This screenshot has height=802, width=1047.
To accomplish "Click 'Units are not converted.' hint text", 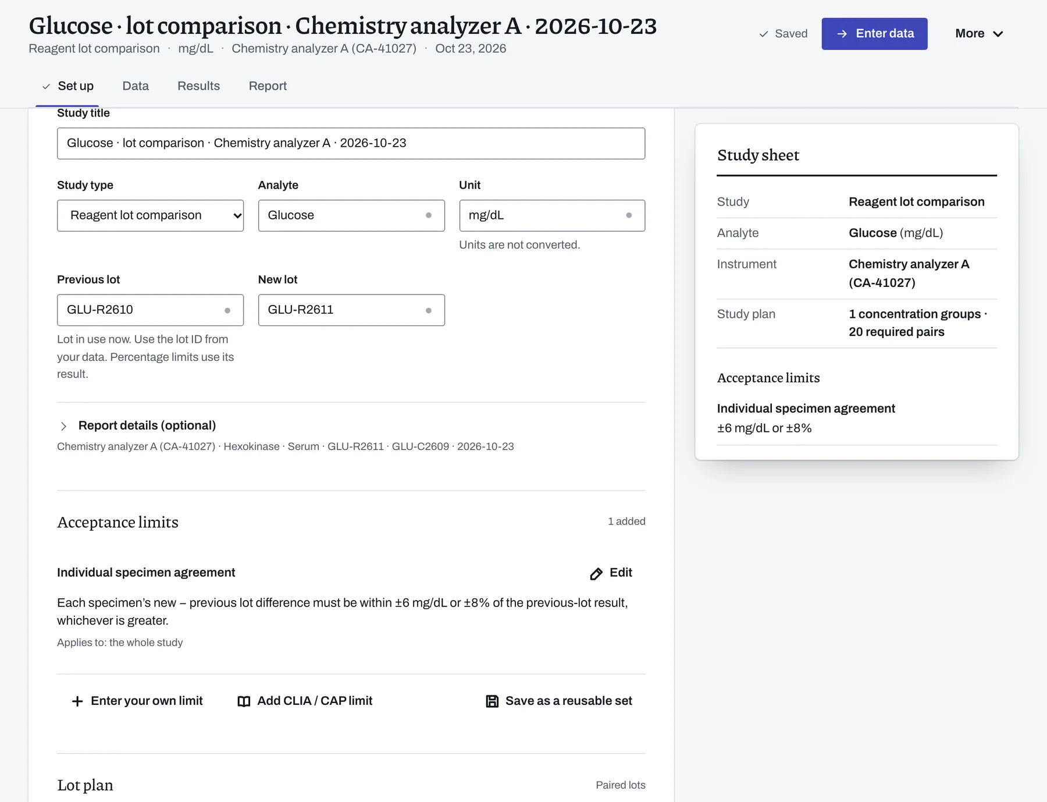I will tap(519, 245).
